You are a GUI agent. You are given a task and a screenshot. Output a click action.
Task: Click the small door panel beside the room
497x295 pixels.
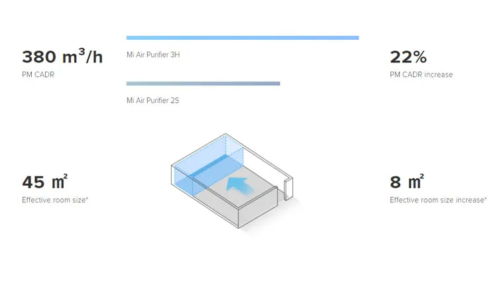[x=288, y=189]
